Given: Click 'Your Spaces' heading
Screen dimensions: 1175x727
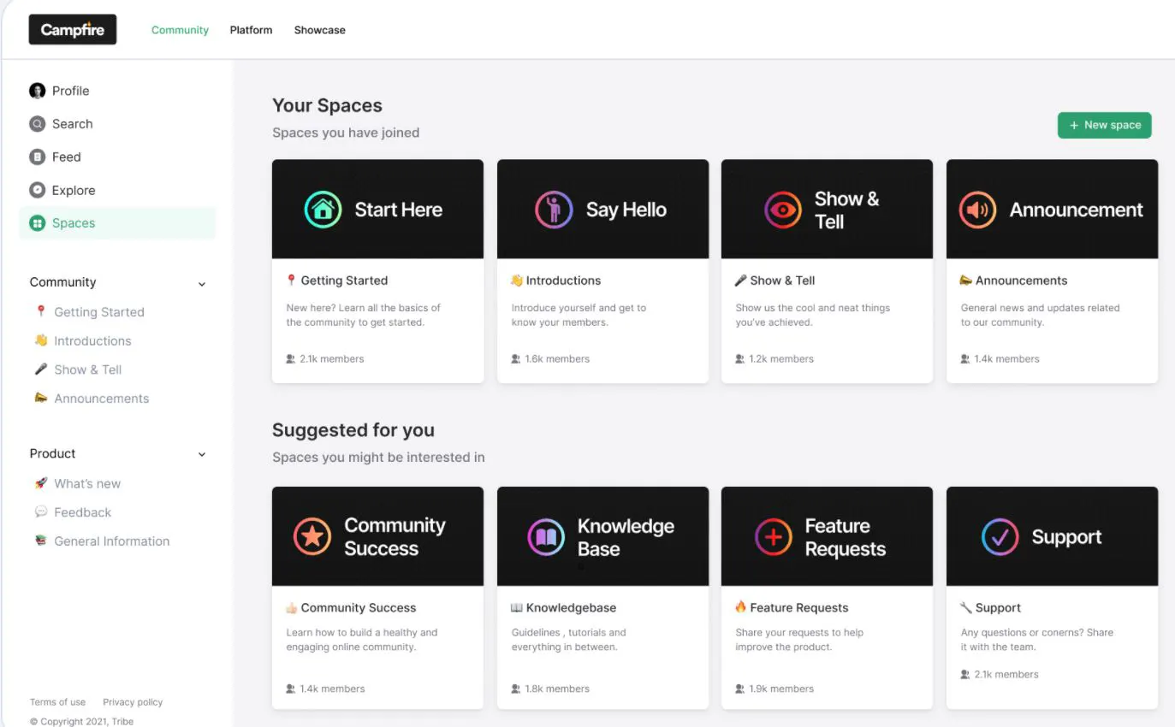Looking at the screenshot, I should tap(327, 106).
